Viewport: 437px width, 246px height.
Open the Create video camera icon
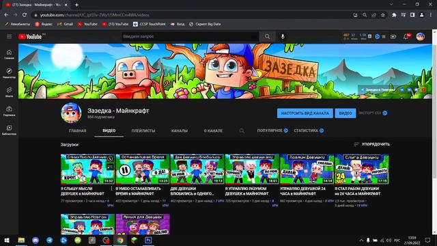pos(393,36)
